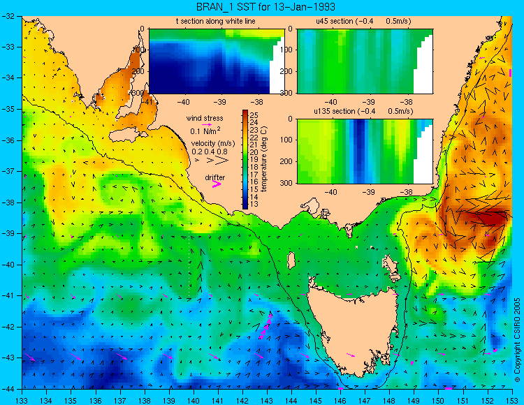Click the 'velocity (m/s)' legend label
This screenshot has width=524, height=405.
pos(213,143)
